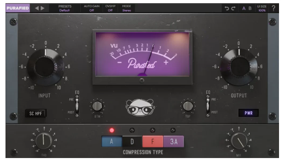The width and height of the screenshot is (281, 160).
Task: Select compression type A
Action: 112,142
